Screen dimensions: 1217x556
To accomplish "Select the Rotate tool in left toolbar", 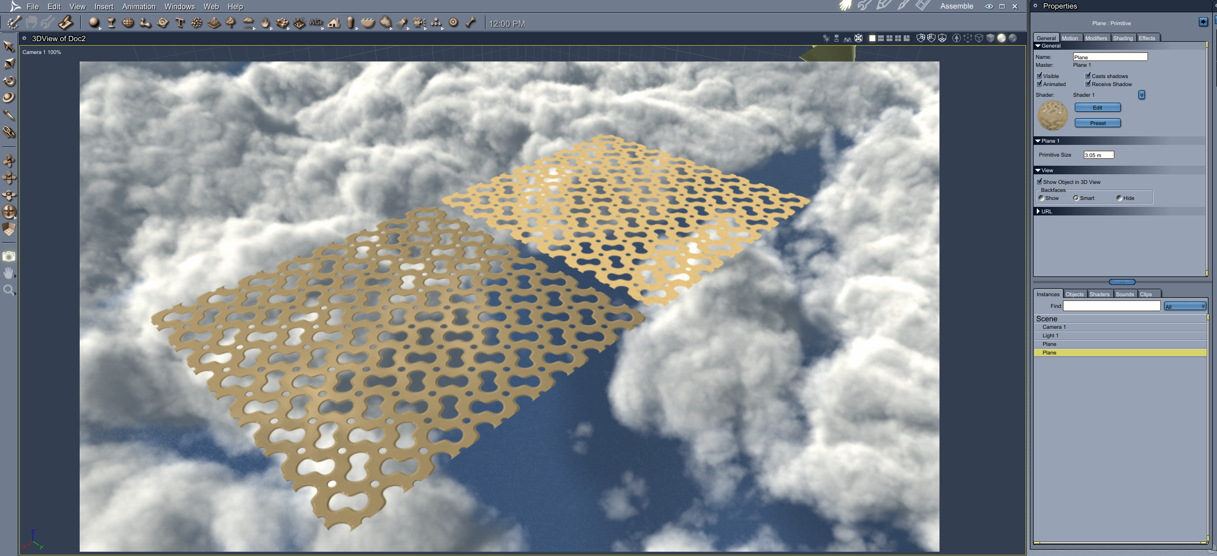I will point(9,81).
